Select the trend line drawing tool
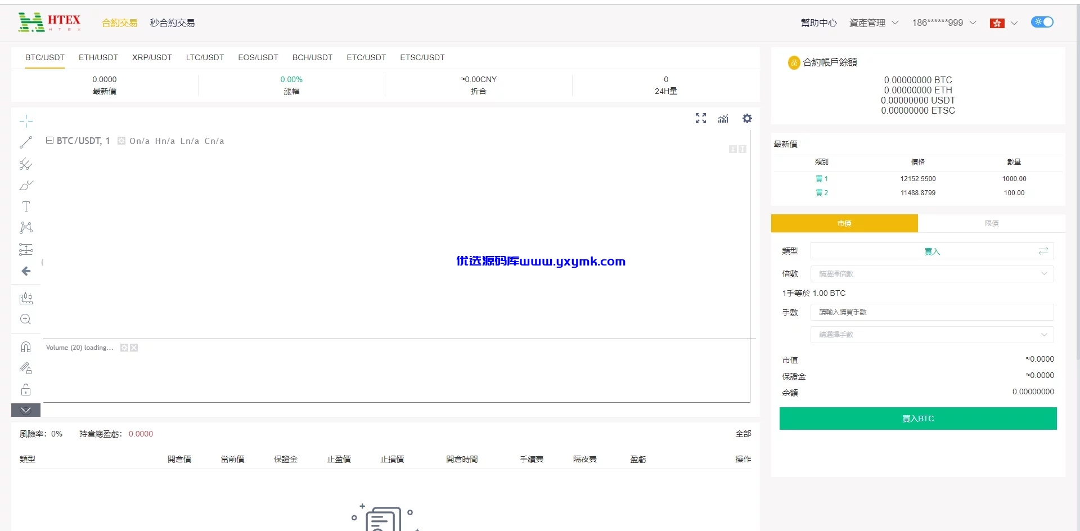This screenshot has height=531, width=1080. point(26,142)
